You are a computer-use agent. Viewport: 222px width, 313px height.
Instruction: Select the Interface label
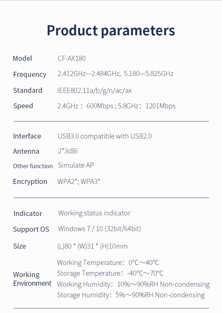coord(27,136)
